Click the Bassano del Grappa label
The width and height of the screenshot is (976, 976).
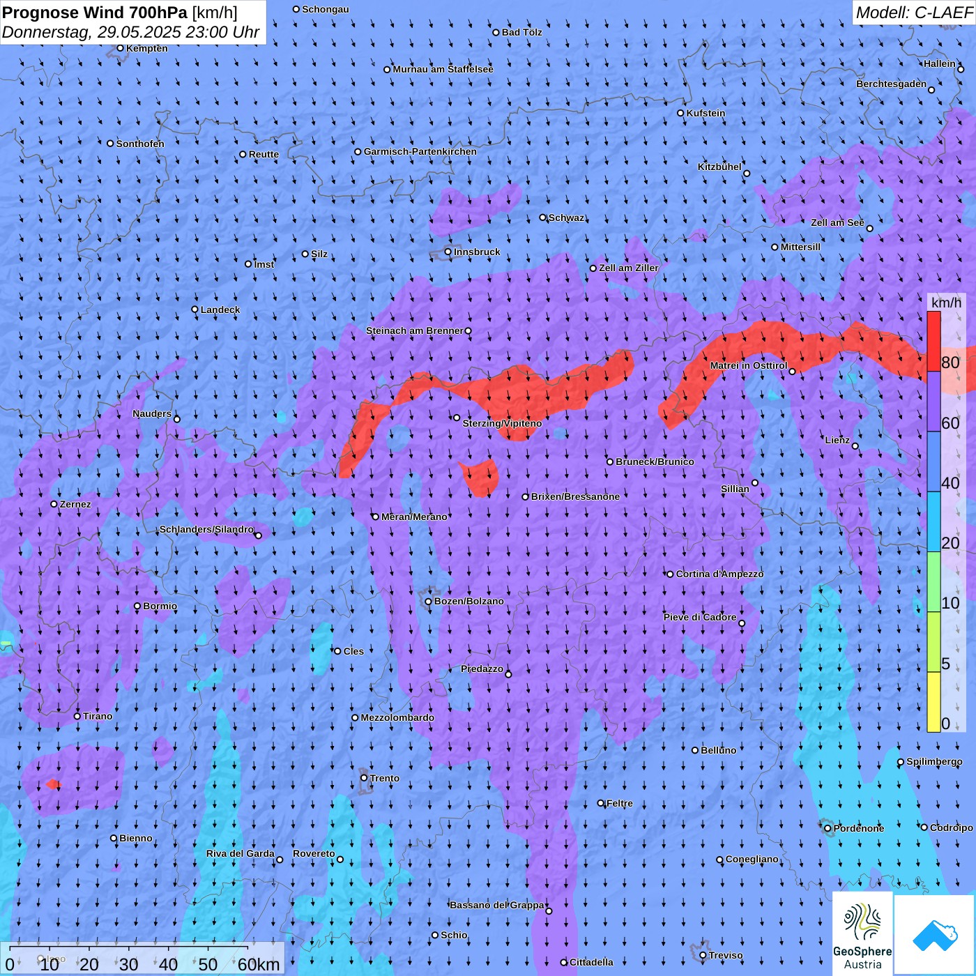pos(497,905)
